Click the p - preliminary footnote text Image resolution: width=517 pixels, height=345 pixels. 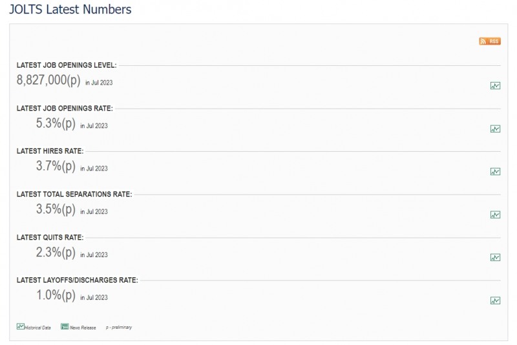click(119, 327)
